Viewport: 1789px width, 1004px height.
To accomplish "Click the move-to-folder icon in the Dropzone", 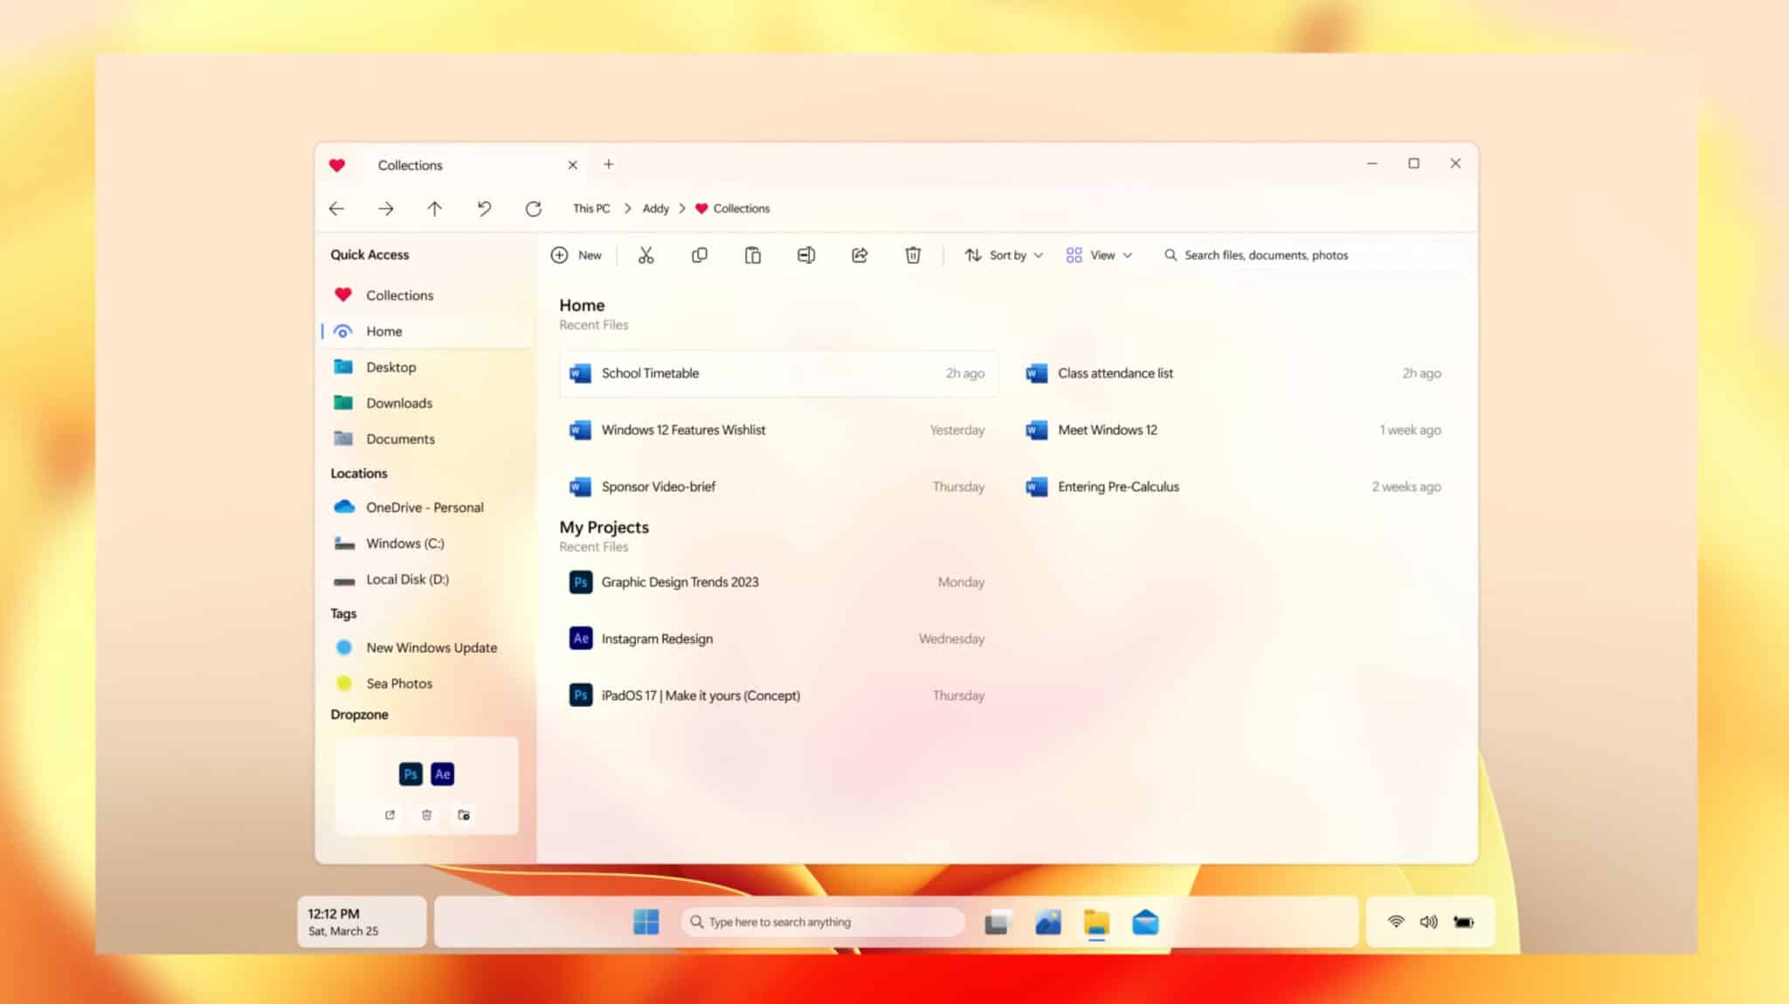I will click(464, 814).
